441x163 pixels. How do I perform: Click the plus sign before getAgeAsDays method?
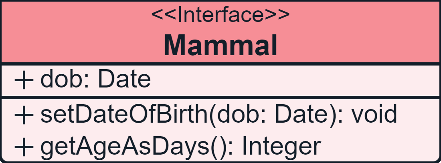click(x=24, y=147)
